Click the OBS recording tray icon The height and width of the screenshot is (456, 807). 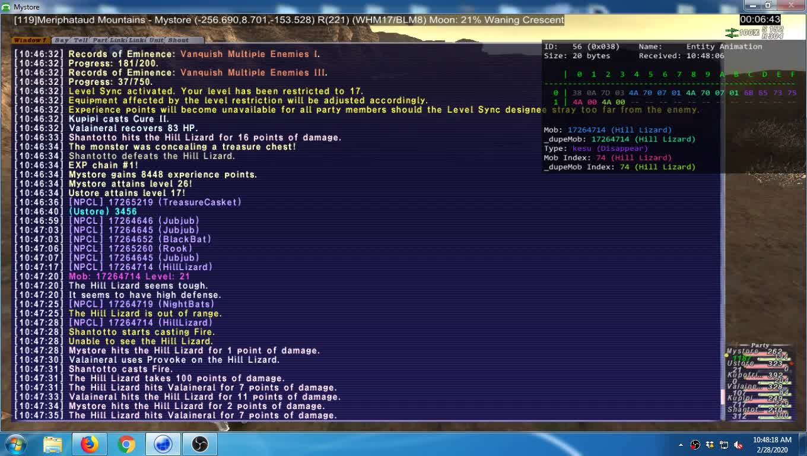point(695,445)
